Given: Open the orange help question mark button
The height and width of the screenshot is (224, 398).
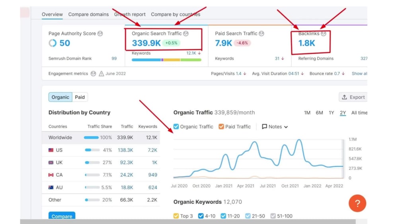Looking at the screenshot, I should pos(357,203).
